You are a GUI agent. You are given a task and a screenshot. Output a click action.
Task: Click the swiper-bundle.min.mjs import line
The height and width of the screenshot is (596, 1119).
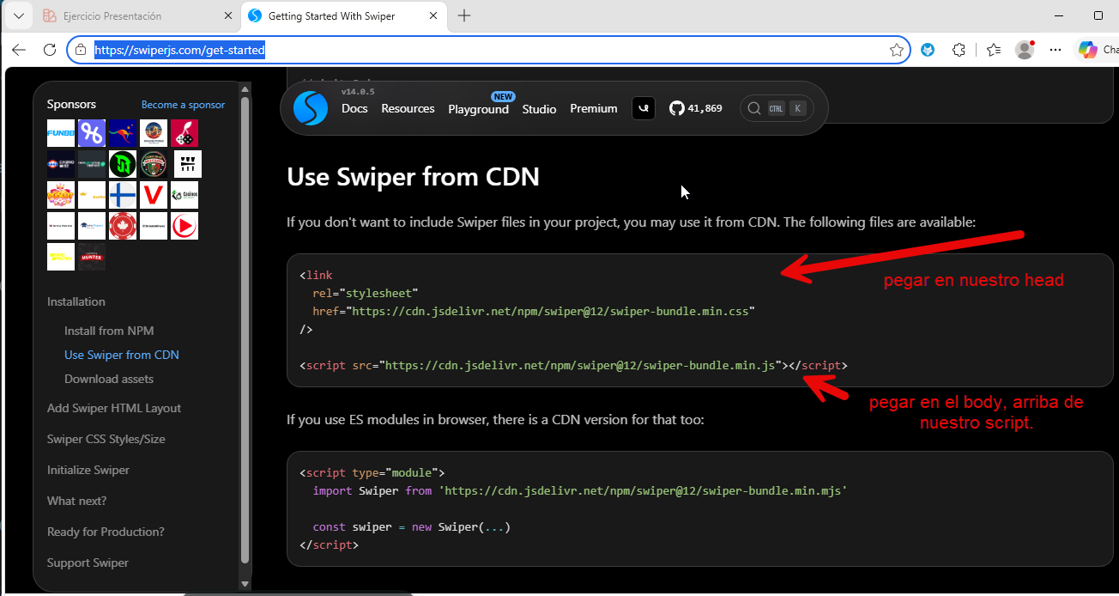pyautogui.click(x=580, y=490)
